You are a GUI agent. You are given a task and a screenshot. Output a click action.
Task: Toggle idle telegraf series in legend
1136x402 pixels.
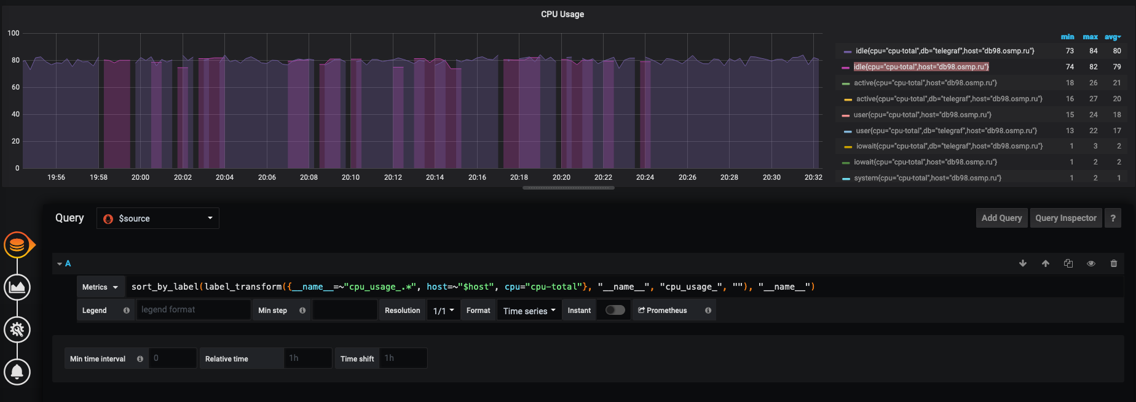point(945,51)
